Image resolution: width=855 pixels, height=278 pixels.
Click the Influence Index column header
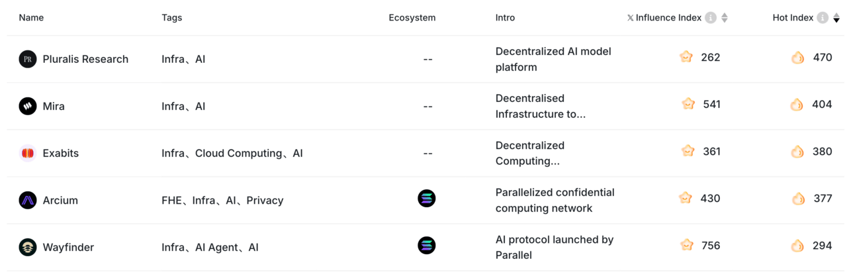[x=664, y=18]
